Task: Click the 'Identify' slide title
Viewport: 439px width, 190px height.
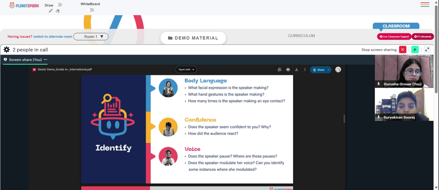Action: pyautogui.click(x=113, y=148)
